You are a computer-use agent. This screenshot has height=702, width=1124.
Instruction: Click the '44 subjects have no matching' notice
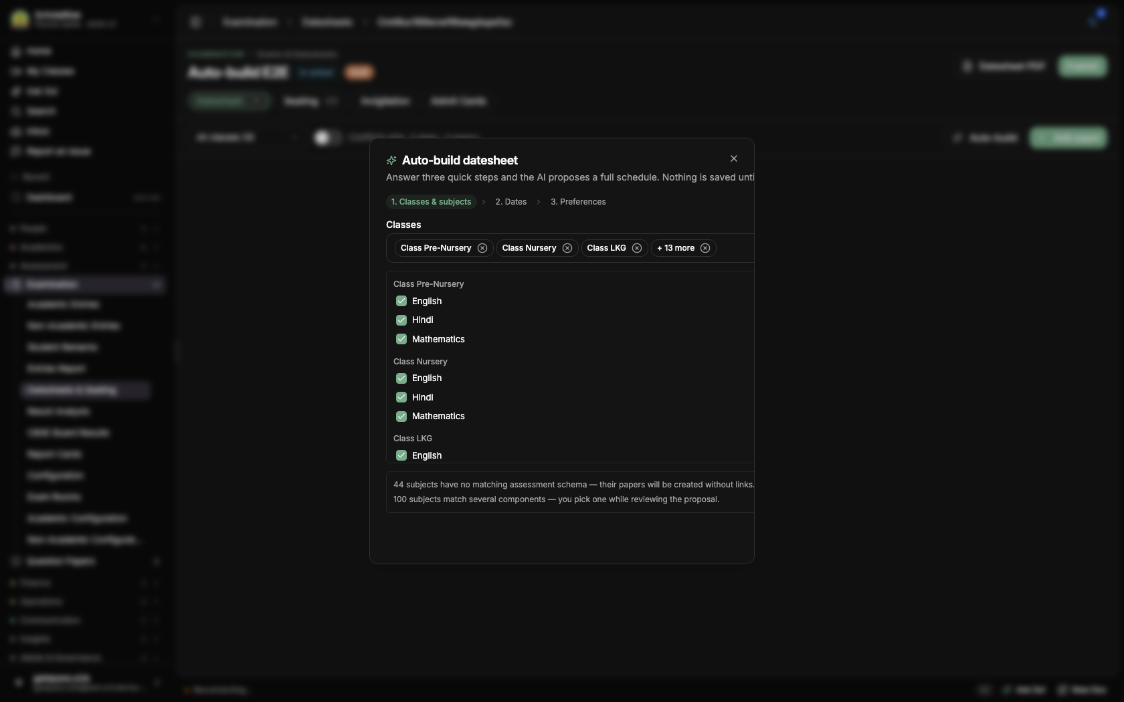pos(573,485)
